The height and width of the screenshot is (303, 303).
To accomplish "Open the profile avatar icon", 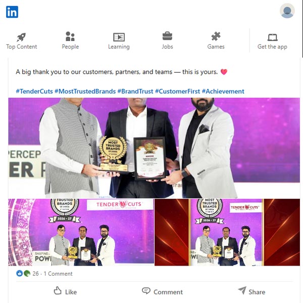I will (x=287, y=11).
